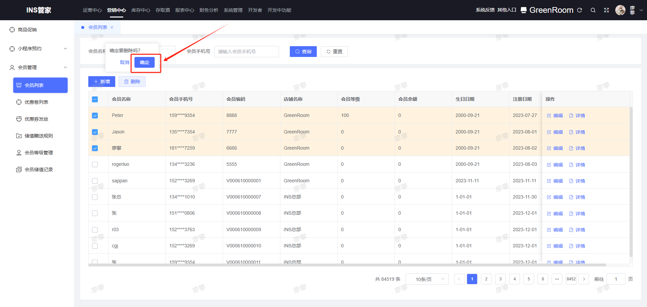Screen dimensions: 647x307
Task: Close the 会员列表 tab
Action: tap(112, 27)
